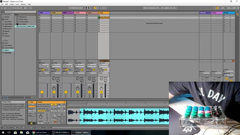
Task: Click track 2 pan knob
Action: pyautogui.click(x=54, y=88)
